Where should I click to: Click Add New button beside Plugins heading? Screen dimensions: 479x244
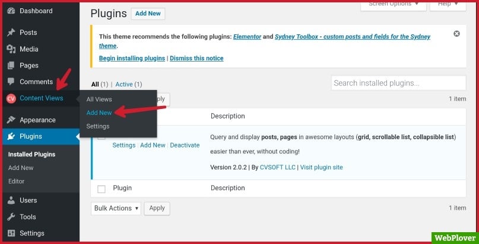coord(148,14)
